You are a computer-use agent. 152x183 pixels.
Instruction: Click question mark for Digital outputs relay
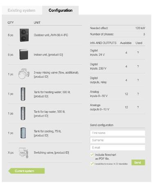pos(138,80)
